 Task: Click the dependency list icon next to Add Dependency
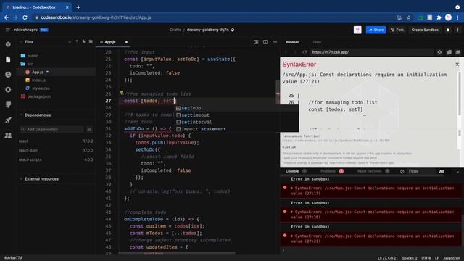[x=89, y=129]
